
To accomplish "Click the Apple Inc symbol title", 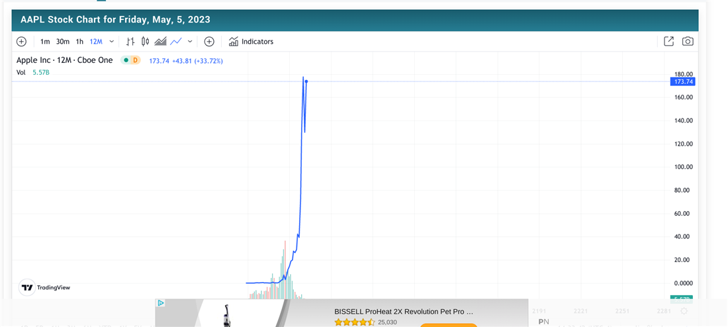I will click(64, 60).
